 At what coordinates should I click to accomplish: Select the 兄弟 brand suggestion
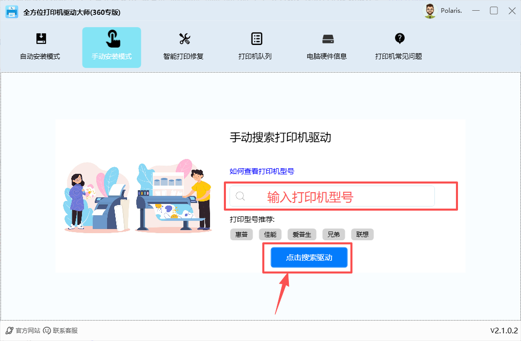(334, 234)
